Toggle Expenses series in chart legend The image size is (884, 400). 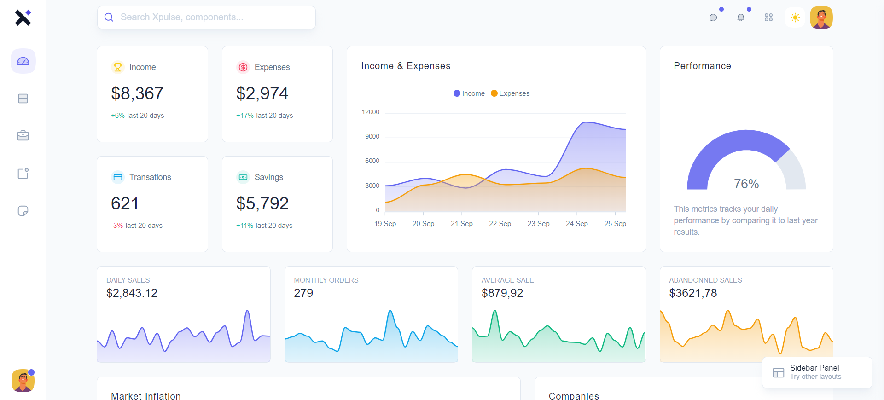510,93
